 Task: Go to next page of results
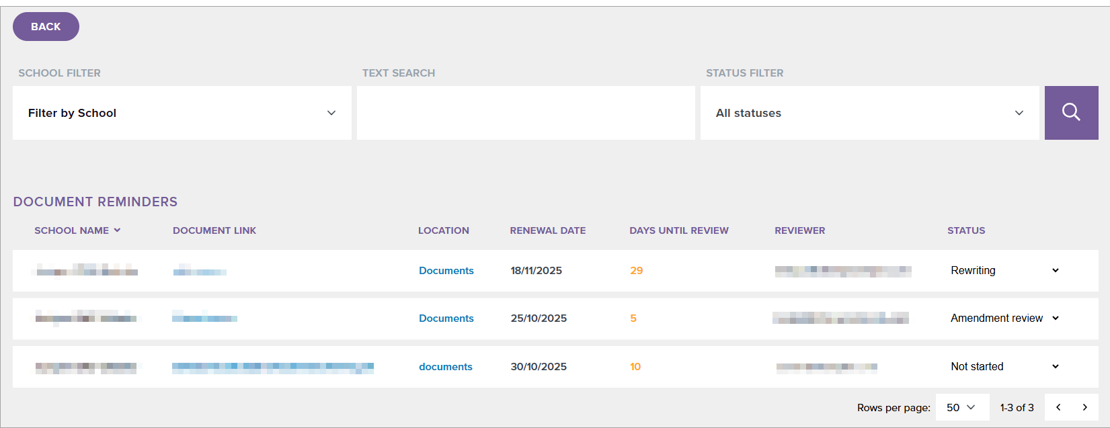(1084, 407)
